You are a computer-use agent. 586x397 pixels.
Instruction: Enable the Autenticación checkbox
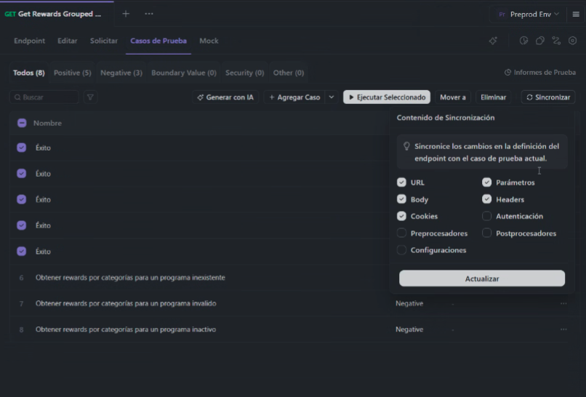pyautogui.click(x=487, y=216)
